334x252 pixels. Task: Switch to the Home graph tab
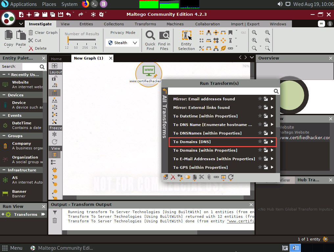tap(56, 59)
